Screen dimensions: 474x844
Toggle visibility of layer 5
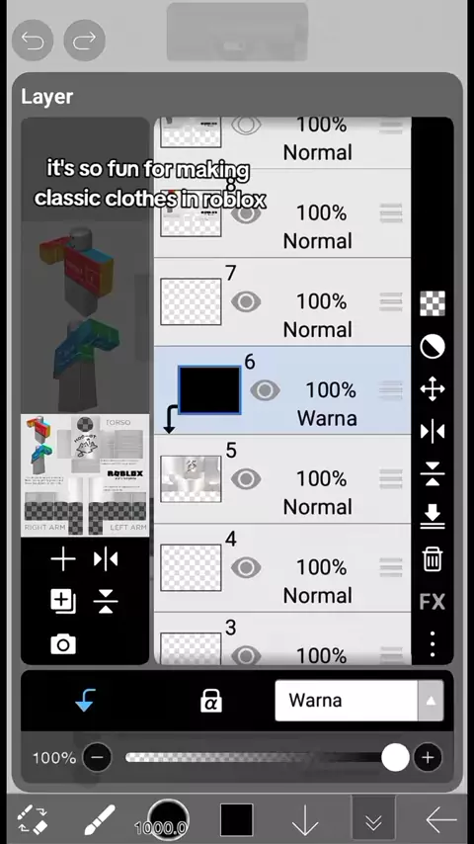pos(246,478)
